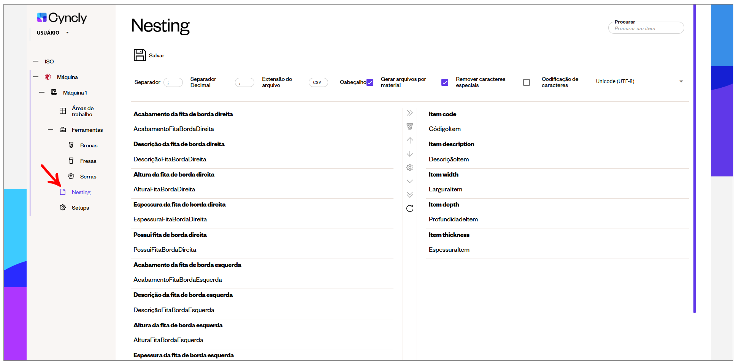Image resolution: width=736 pixels, height=363 pixels.
Task: Enable Remover caracteres especiais checkbox
Action: tap(527, 82)
